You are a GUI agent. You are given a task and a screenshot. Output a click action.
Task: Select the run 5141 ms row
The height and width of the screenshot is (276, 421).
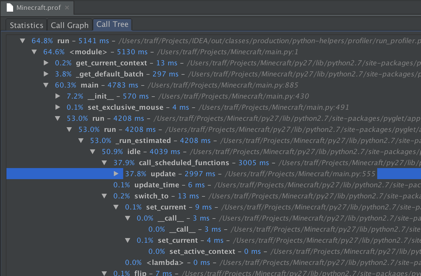coord(214,41)
